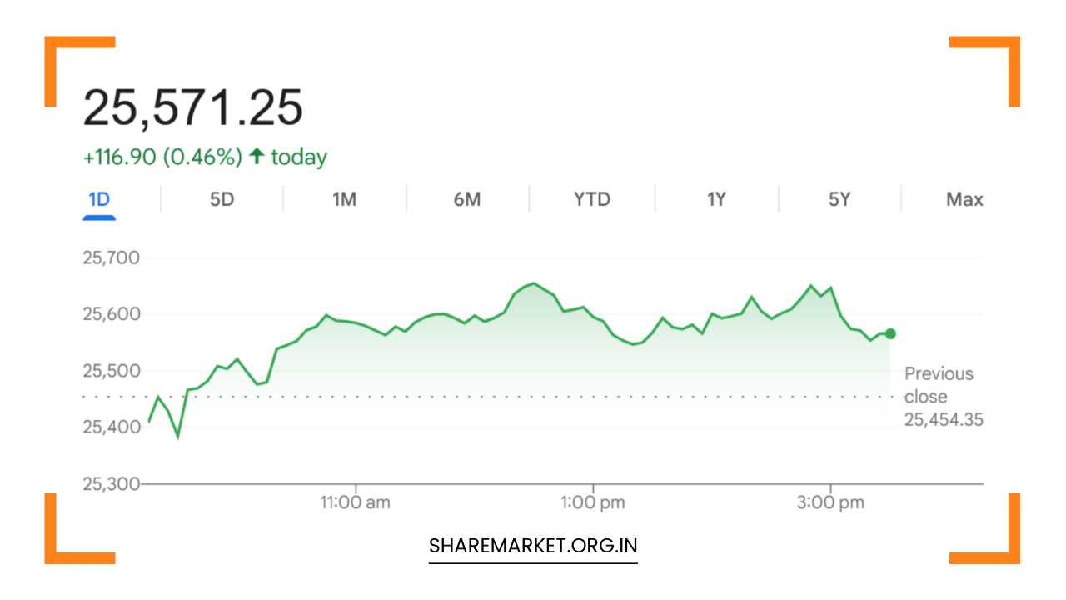Image resolution: width=1066 pixels, height=600 pixels.
Task: Select the Max time range
Action: point(964,199)
